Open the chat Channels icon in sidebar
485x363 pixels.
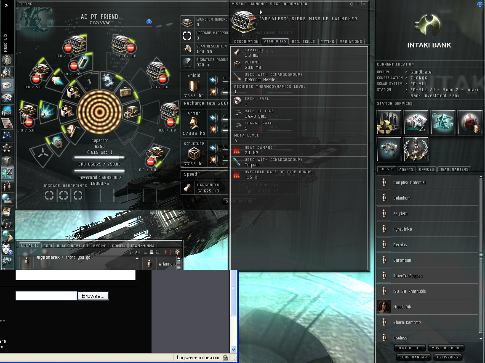(x=7, y=186)
